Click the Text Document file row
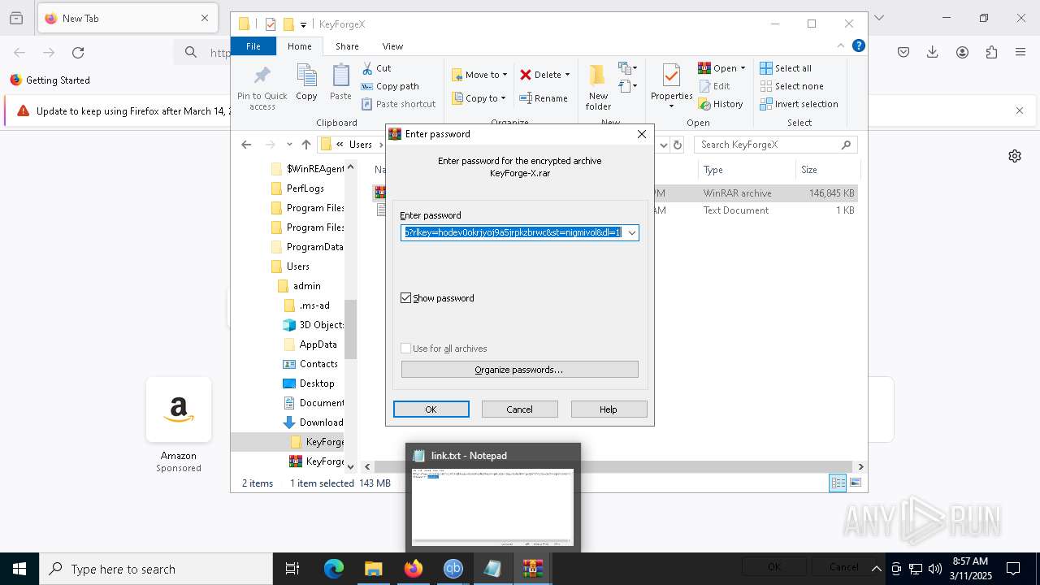1040x585 pixels. click(615, 210)
